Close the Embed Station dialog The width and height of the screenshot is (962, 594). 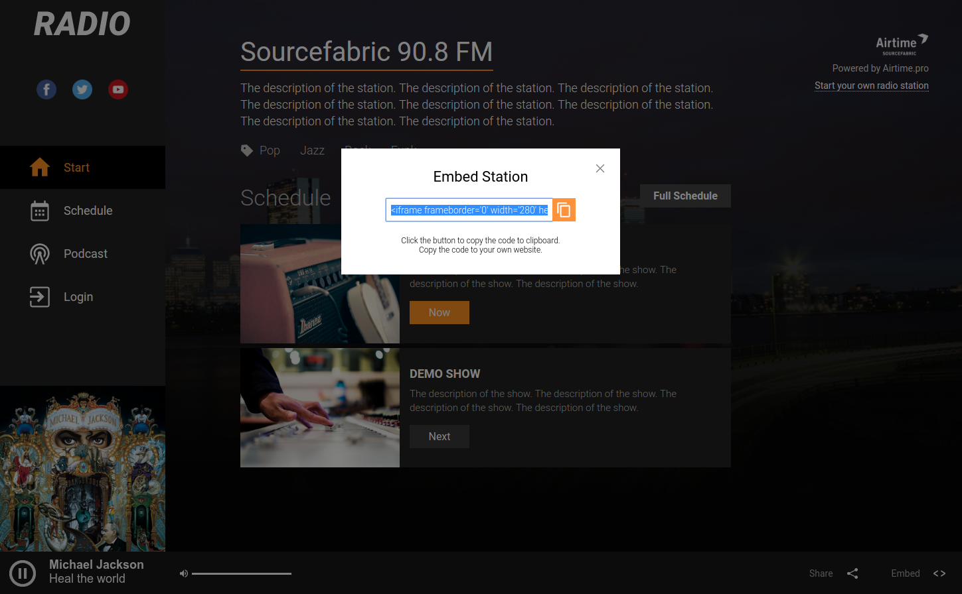pyautogui.click(x=600, y=168)
